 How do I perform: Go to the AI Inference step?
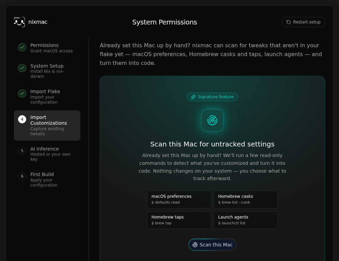click(x=47, y=154)
